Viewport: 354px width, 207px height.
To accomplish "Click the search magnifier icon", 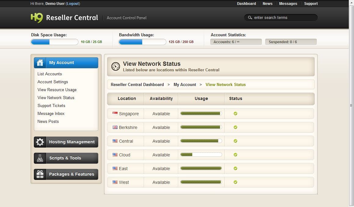I will (250, 18).
